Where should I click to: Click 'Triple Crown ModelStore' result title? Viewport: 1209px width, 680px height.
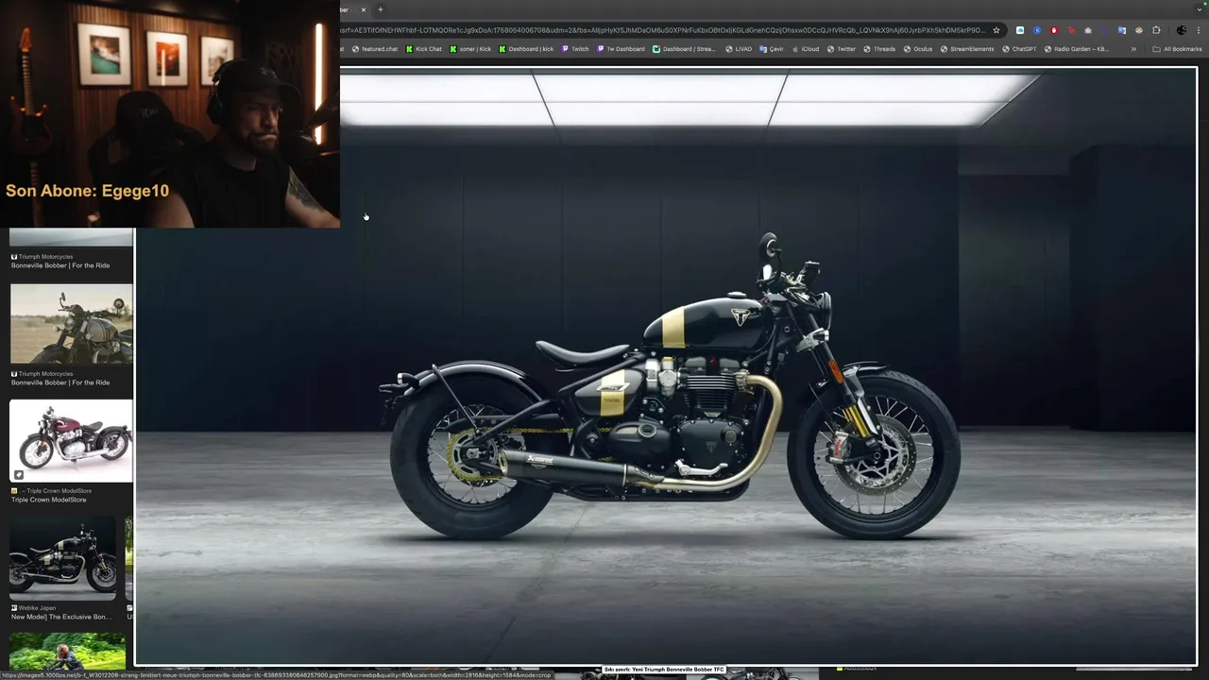click(x=48, y=500)
